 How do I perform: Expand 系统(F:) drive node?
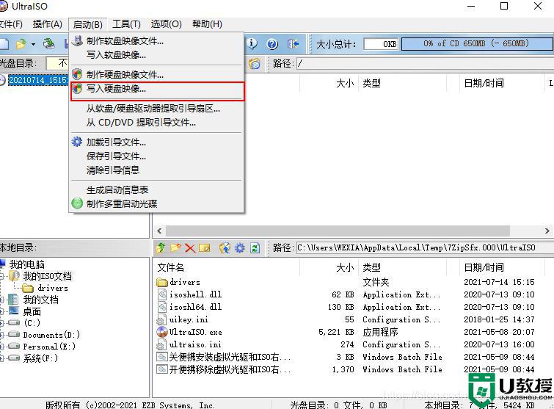(x=1, y=358)
